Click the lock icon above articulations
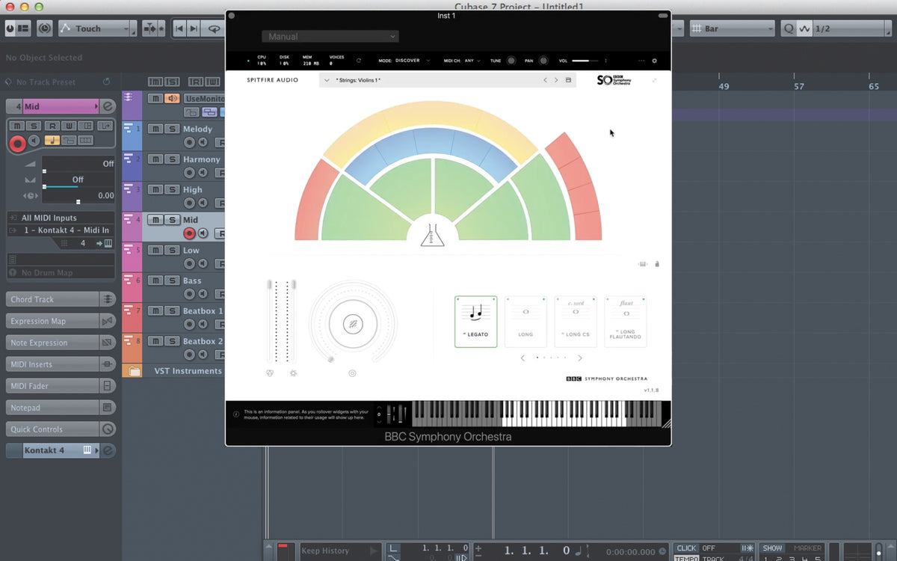This screenshot has height=561, width=897. tap(657, 264)
